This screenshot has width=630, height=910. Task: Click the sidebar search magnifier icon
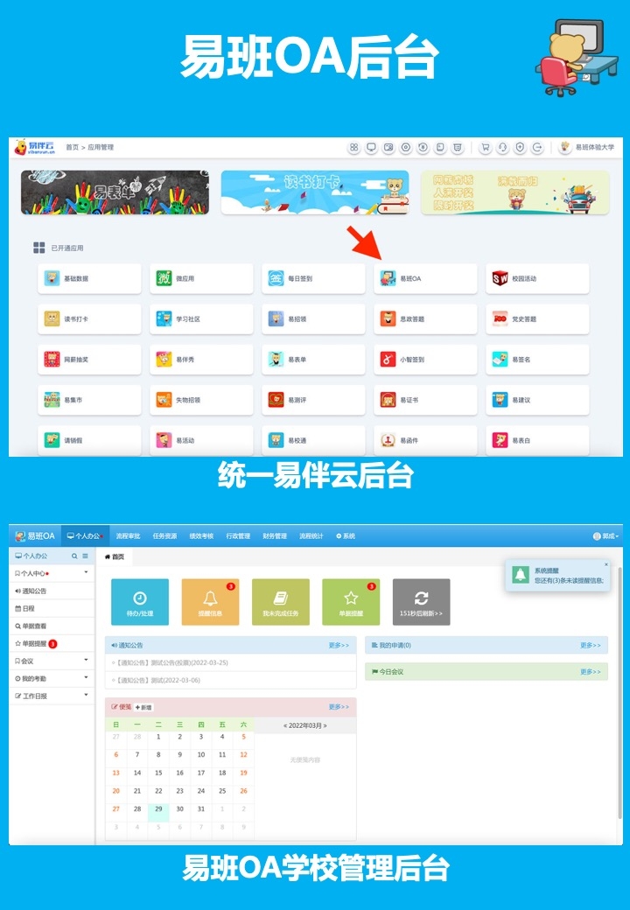click(x=74, y=556)
